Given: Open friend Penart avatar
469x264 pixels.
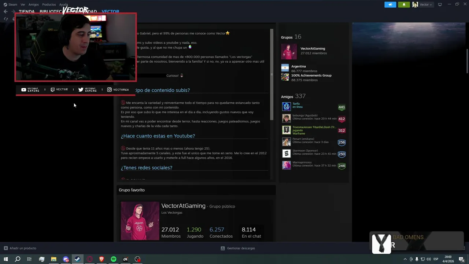Looking at the screenshot, I should pos(287,142).
